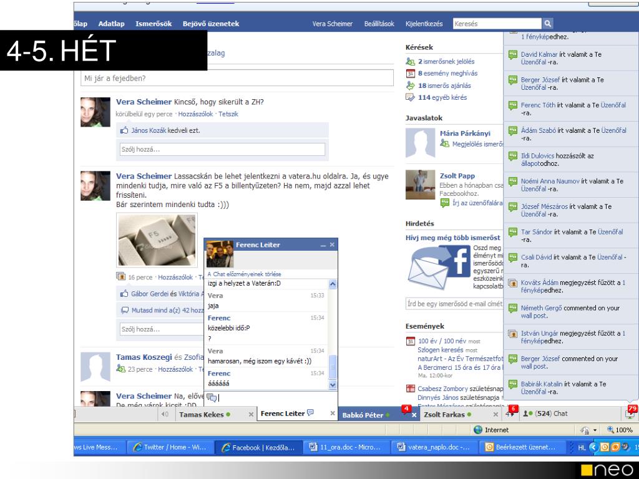Click Vera Scheimer in the top bar

(x=332, y=24)
